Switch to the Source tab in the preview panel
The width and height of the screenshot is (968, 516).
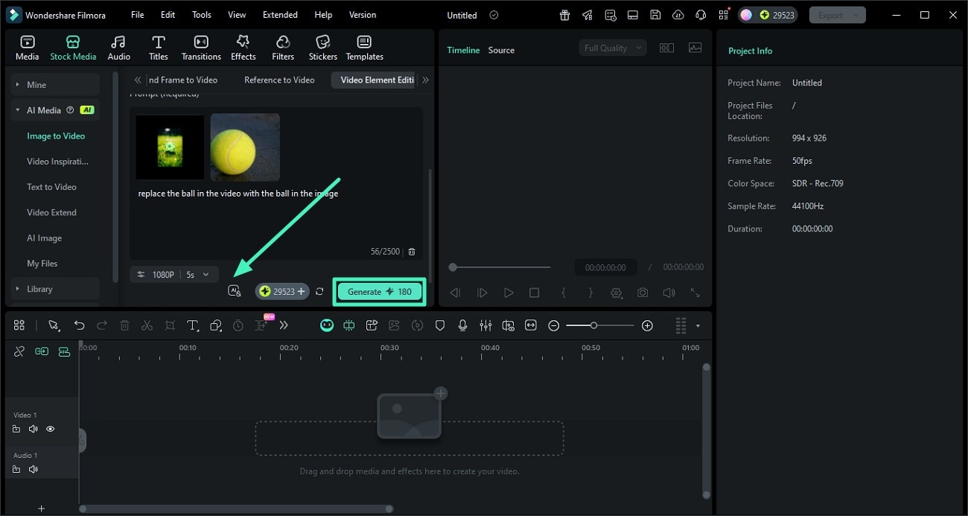point(500,50)
